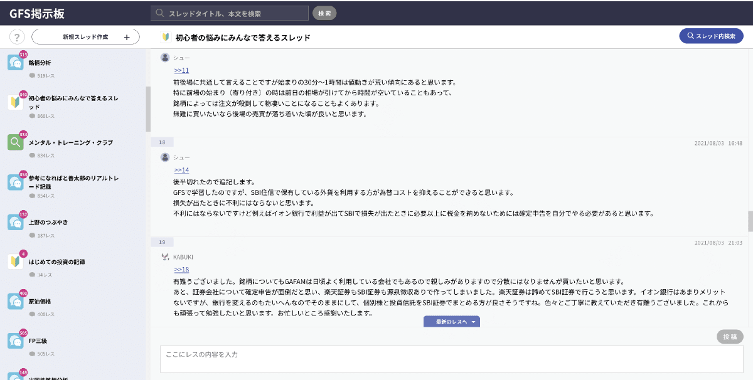Click the はじめての投資の記録 beginner mark icon
Image resolution: width=753 pixels, height=380 pixels.
(16, 261)
